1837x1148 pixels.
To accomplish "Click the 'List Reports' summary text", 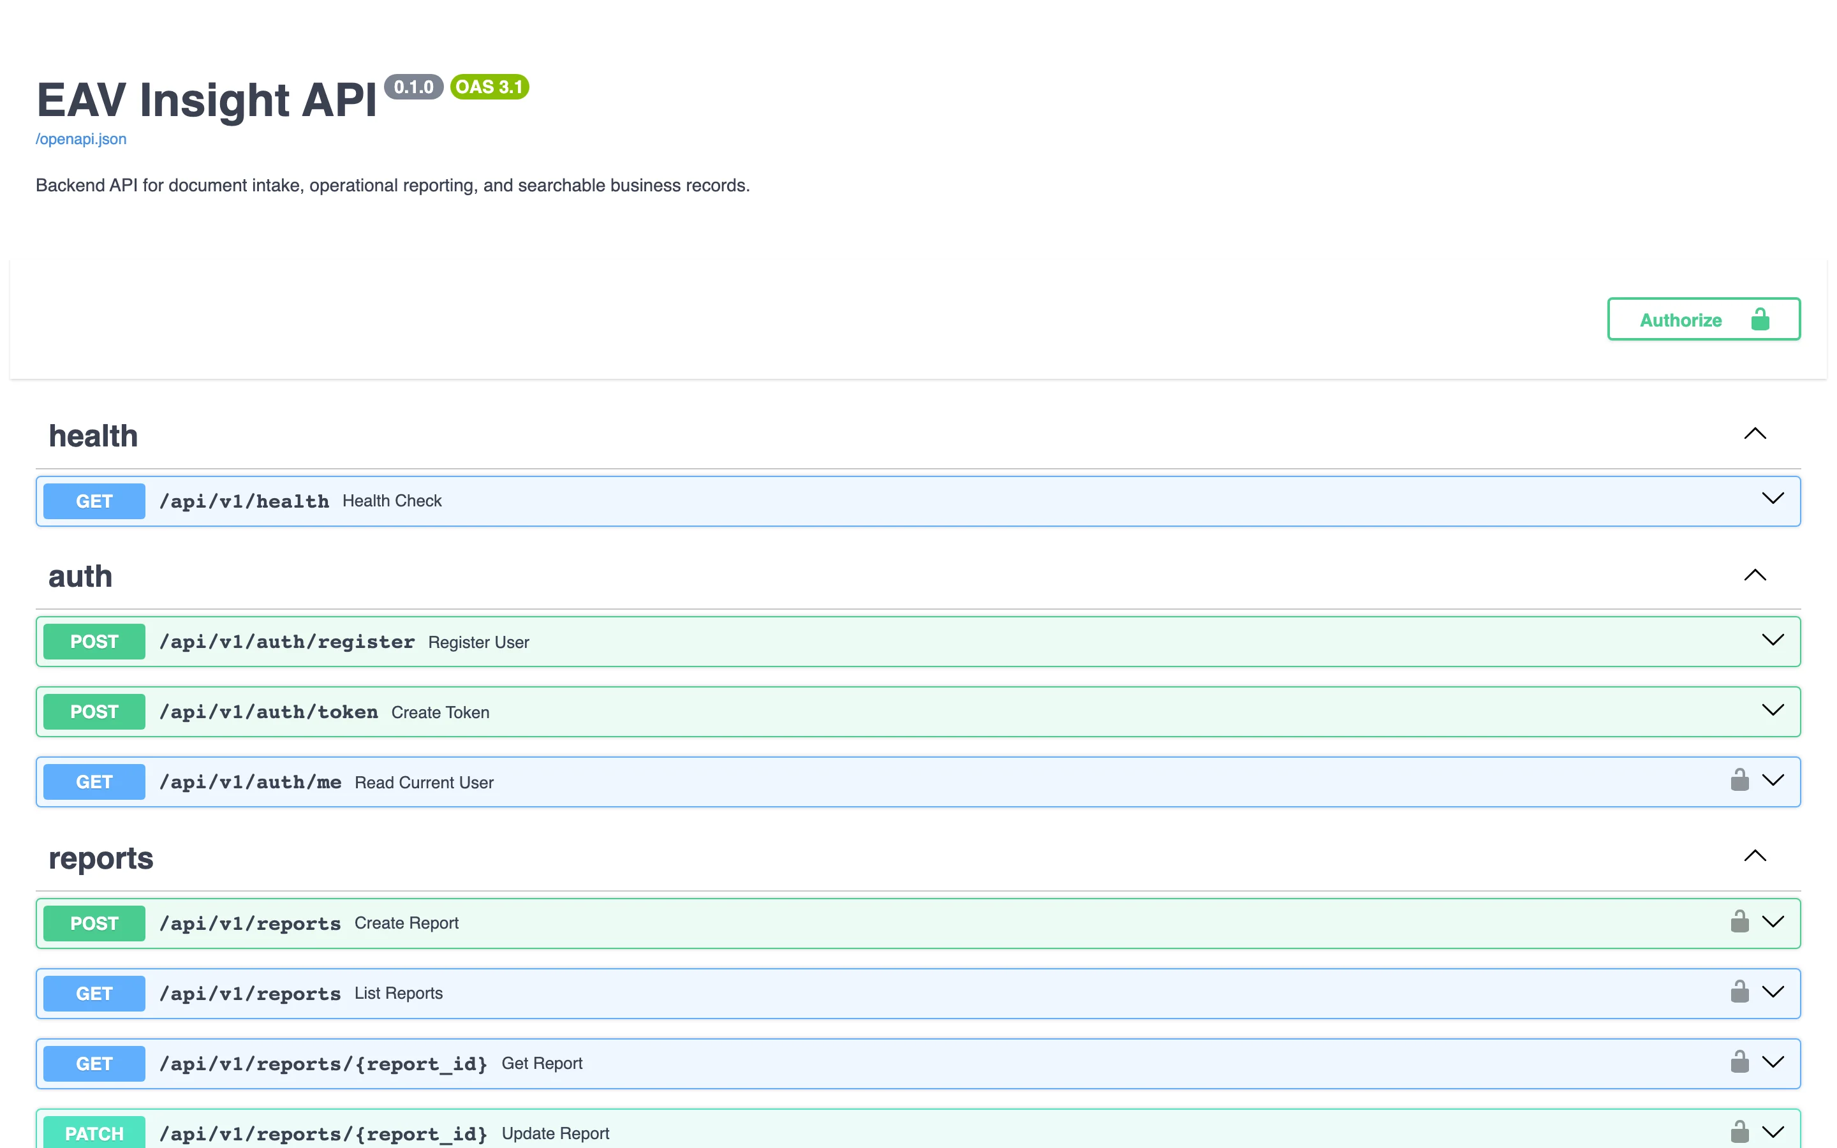I will [399, 993].
